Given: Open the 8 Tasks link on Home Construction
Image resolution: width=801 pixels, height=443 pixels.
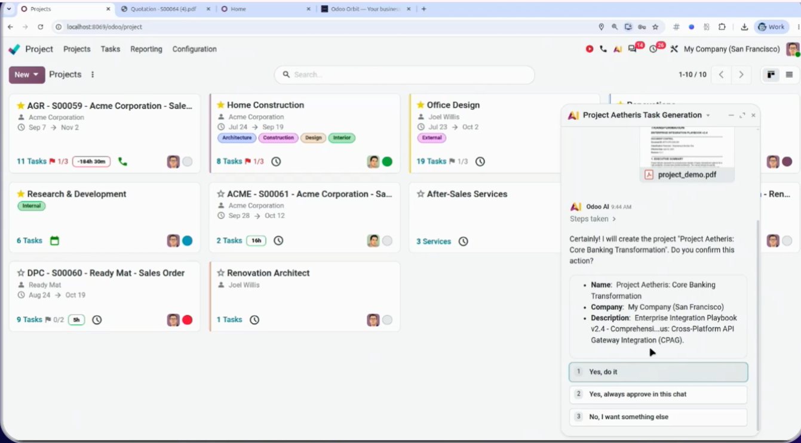Looking at the screenshot, I should tap(229, 161).
